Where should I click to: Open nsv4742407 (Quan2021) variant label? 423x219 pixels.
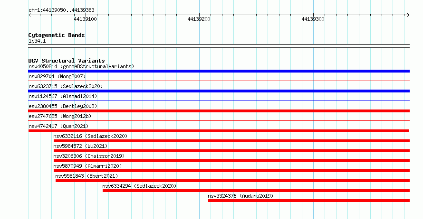[x=58, y=126]
